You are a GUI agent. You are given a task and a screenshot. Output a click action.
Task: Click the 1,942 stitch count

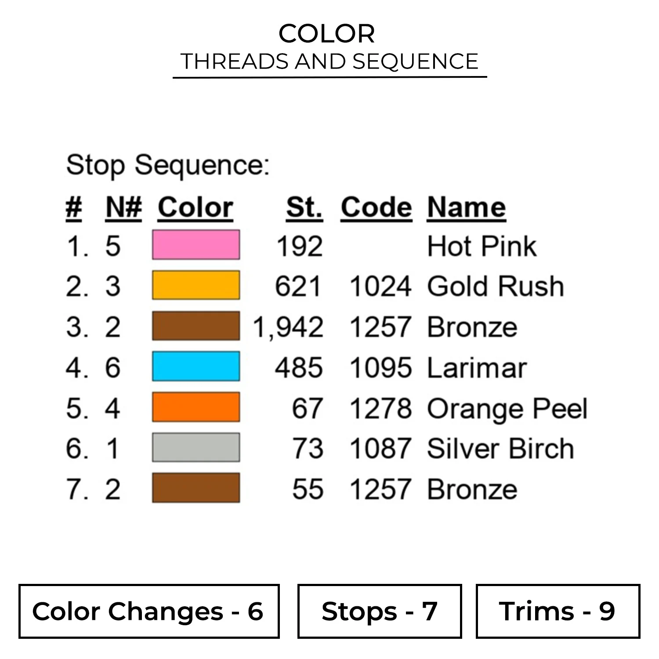point(288,327)
